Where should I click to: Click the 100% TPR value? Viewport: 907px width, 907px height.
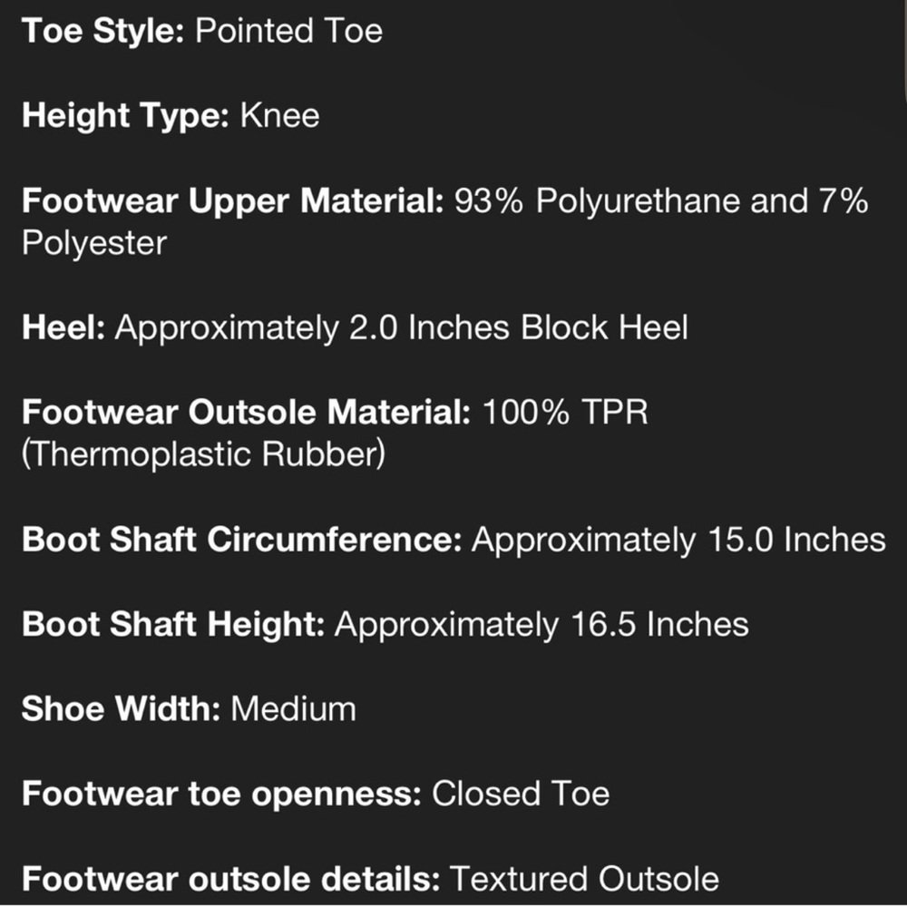pos(564,413)
